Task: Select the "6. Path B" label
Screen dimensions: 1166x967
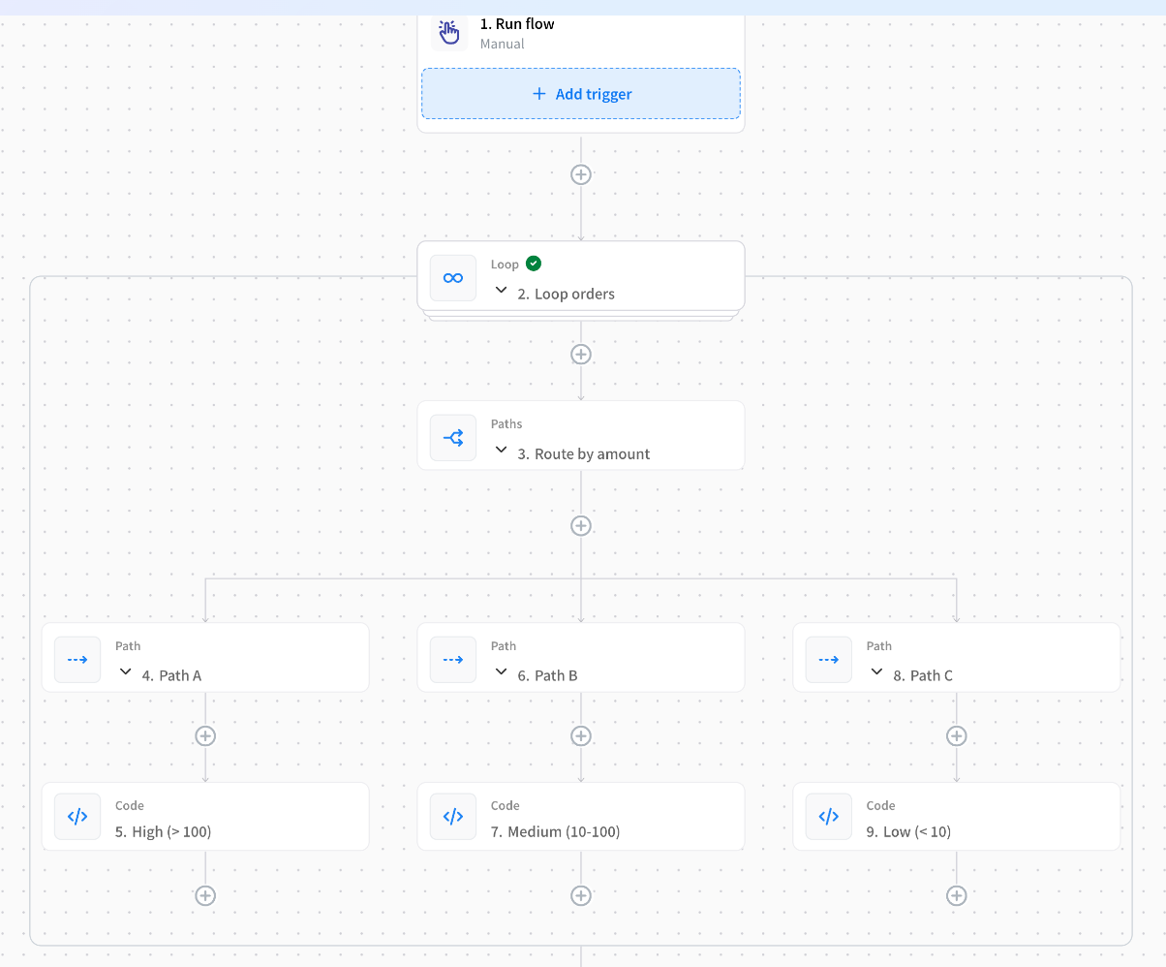Action: tap(547, 675)
